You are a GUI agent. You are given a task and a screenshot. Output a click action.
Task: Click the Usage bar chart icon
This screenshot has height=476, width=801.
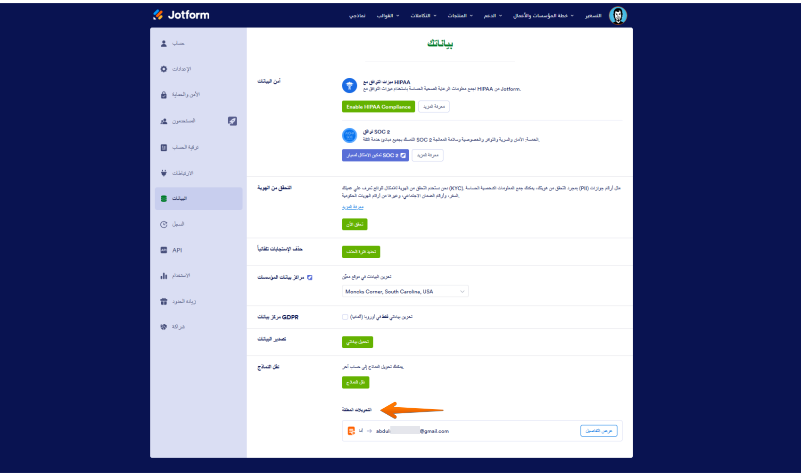point(164,276)
